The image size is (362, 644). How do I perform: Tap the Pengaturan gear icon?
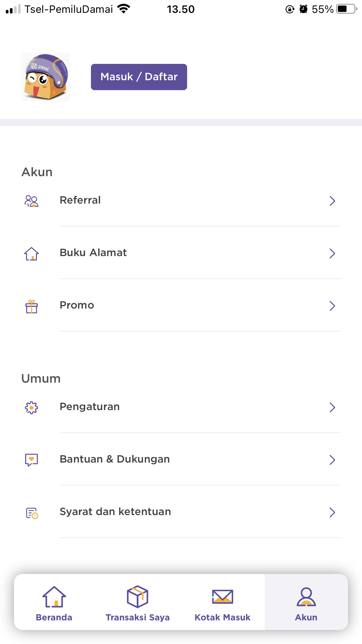point(31,407)
